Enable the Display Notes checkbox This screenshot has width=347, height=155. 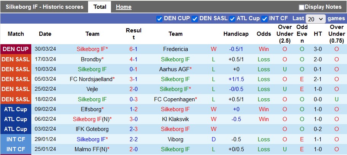[x=302, y=7]
